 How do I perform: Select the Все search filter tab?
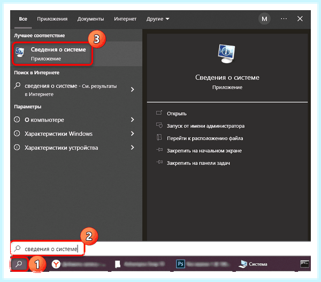tap(23, 19)
